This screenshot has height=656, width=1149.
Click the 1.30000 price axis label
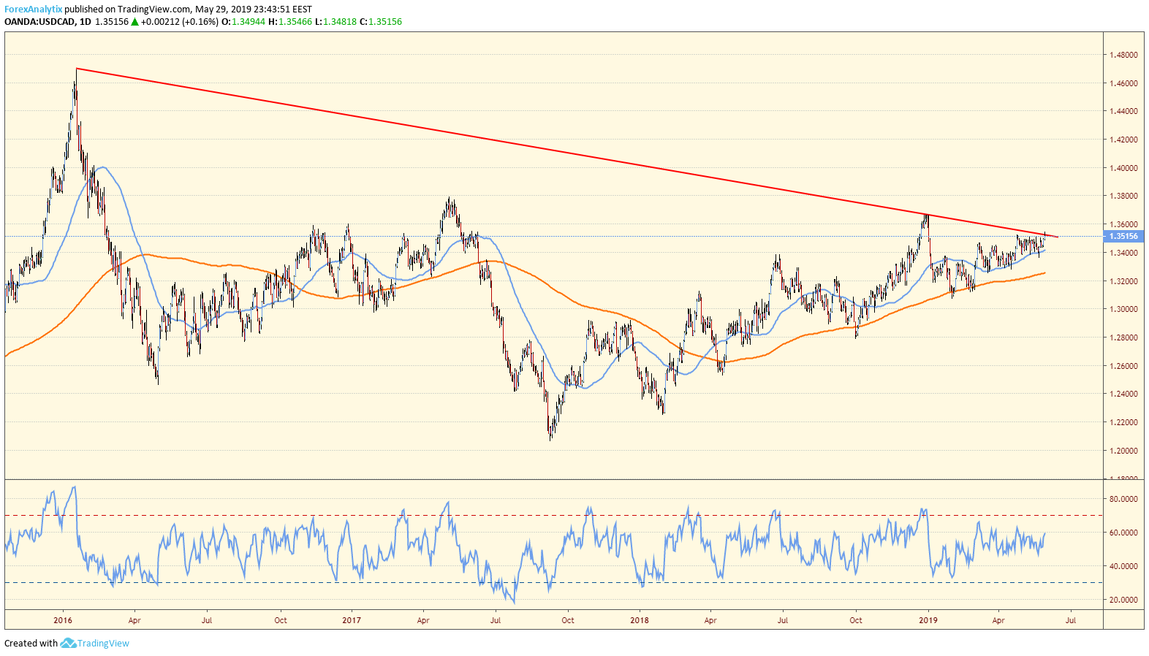tap(1123, 309)
